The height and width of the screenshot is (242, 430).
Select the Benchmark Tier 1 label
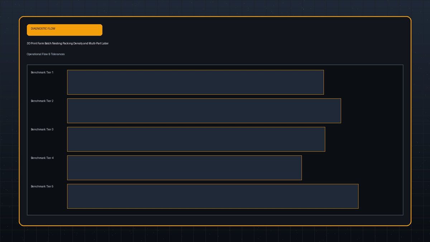pyautogui.click(x=42, y=72)
